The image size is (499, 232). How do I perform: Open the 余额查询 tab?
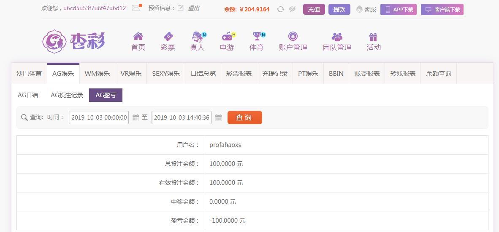[439, 74]
